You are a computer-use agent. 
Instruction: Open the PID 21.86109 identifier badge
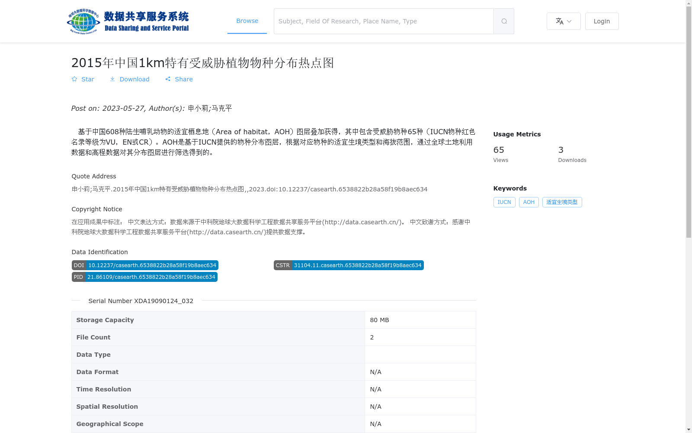point(144,277)
